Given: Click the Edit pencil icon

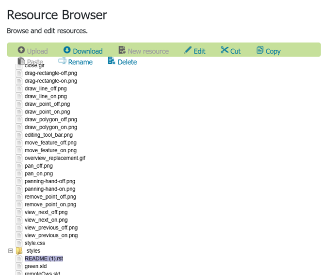Looking at the screenshot, I should click(x=188, y=50).
